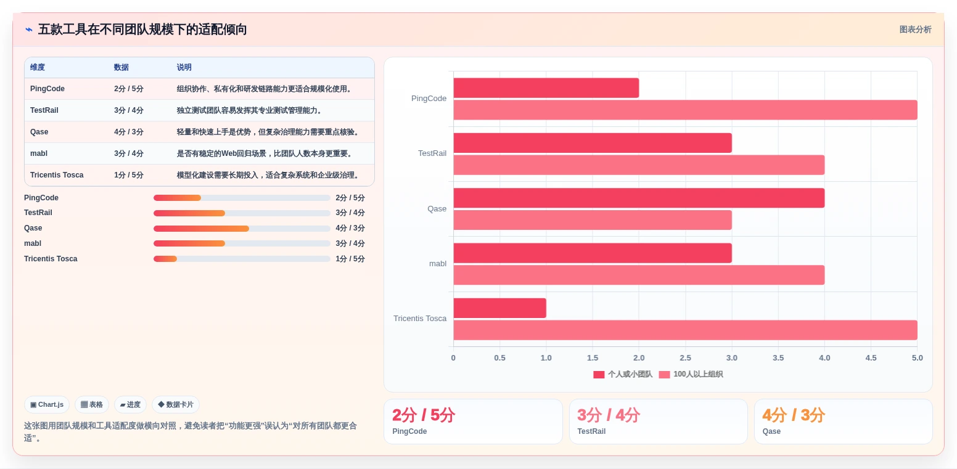
Task: Click the 维度 column header
Action: point(38,68)
